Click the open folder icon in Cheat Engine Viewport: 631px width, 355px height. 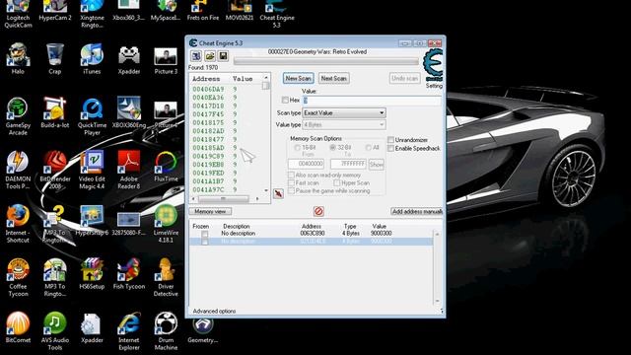click(x=210, y=56)
